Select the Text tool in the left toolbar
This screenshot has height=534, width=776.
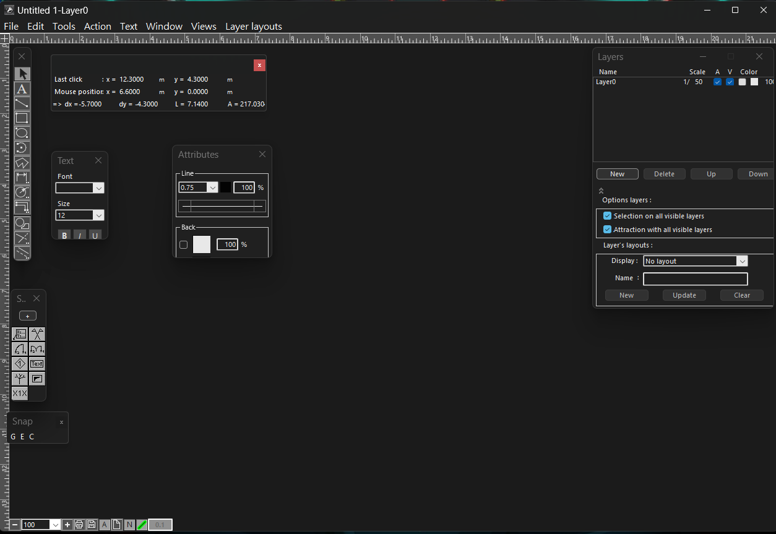22,89
